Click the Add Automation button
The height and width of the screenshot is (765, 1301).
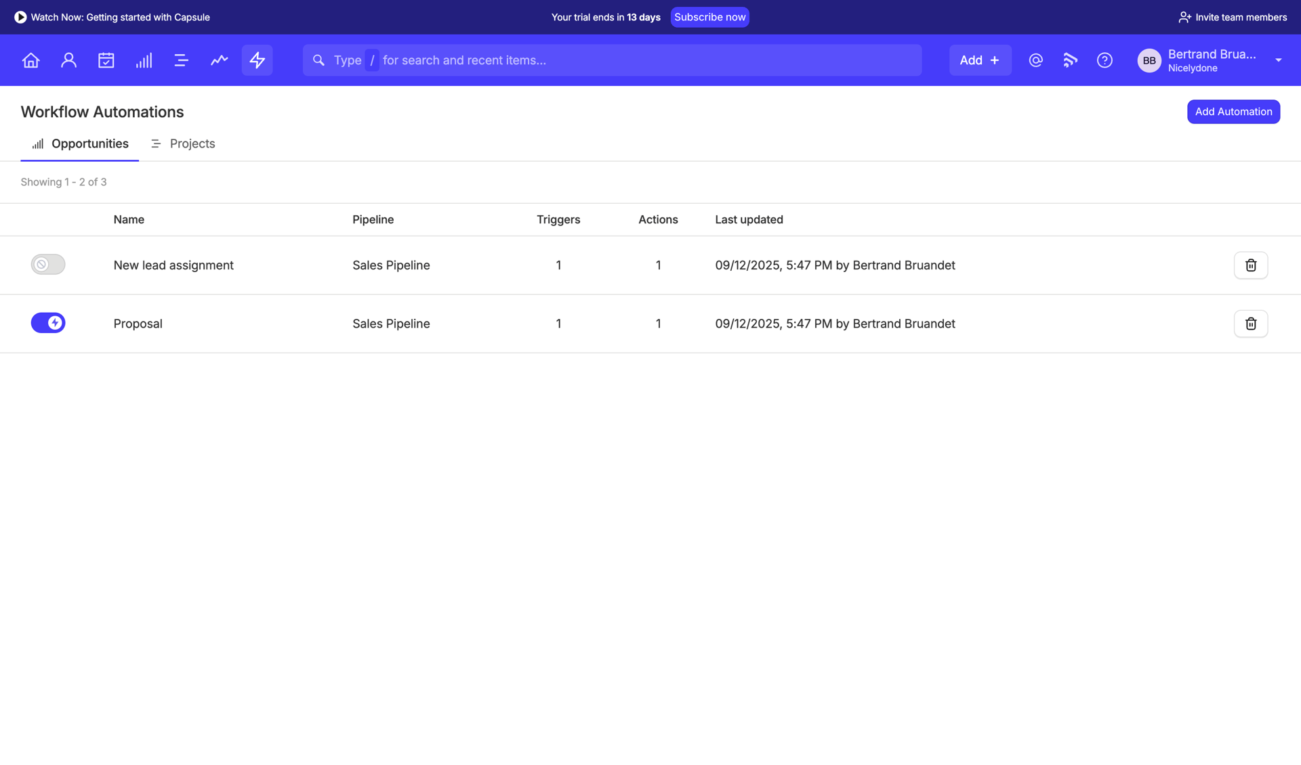[x=1233, y=112]
